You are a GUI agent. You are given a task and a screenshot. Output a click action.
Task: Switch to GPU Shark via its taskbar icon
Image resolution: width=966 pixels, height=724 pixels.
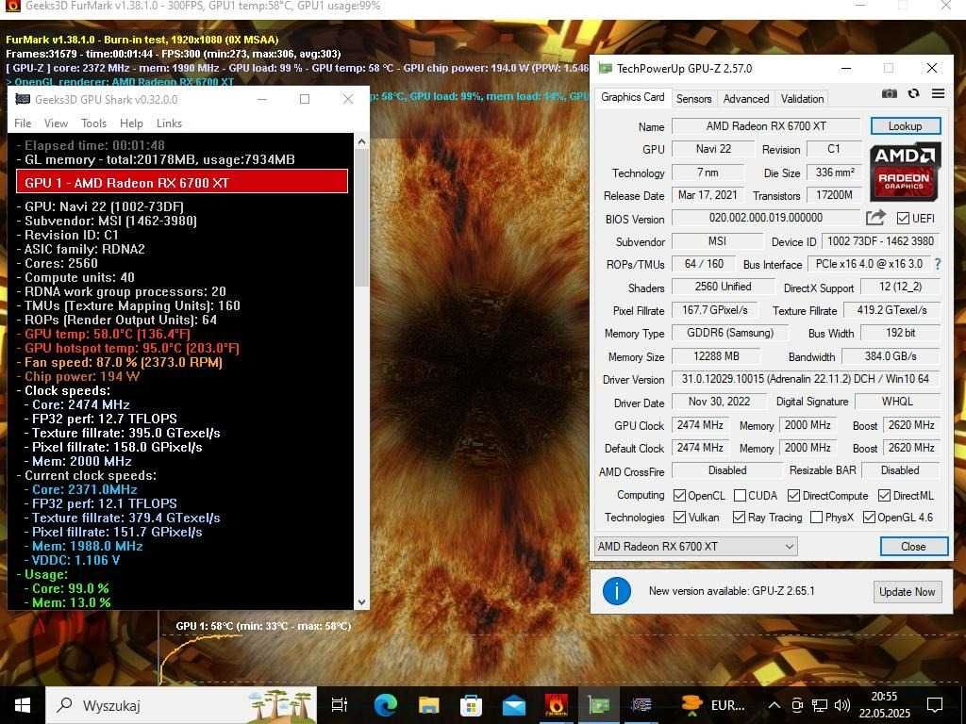point(641,705)
